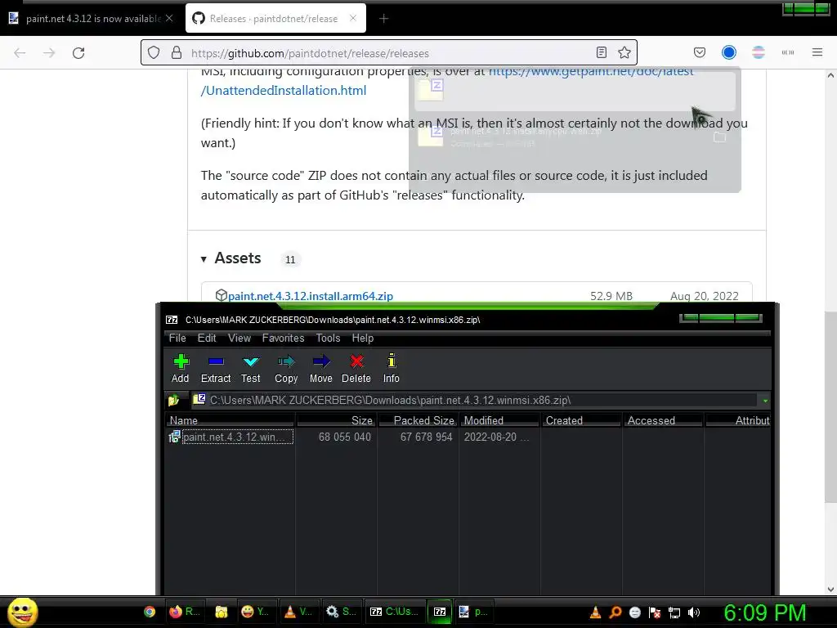This screenshot has height=628, width=837.
Task: Click the shield tracking protection icon
Action: pyautogui.click(x=154, y=53)
